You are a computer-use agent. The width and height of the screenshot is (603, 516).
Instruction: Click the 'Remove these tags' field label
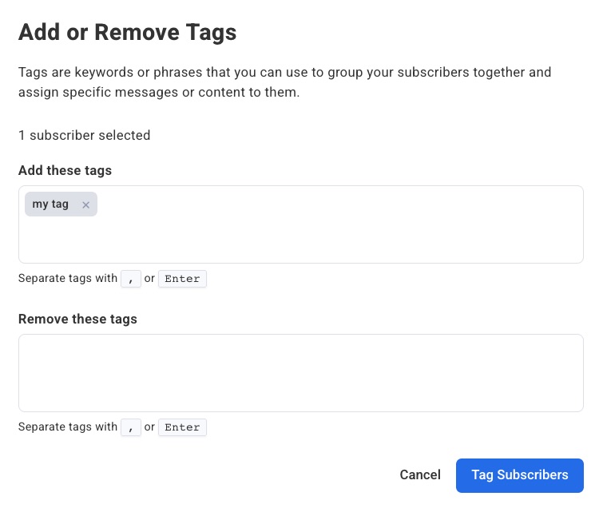[77, 320]
